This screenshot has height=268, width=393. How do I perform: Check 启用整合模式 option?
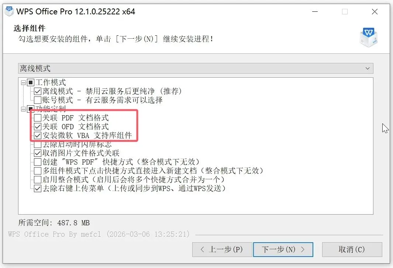(38, 180)
